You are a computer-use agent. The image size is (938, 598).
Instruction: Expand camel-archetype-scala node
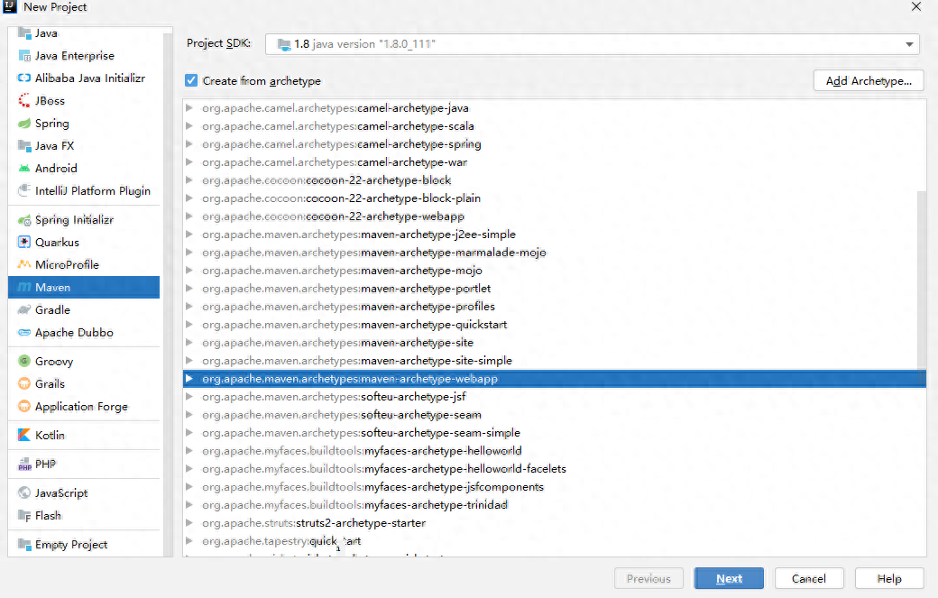point(189,125)
